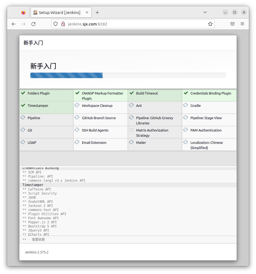Close the Setup Wizard tab
256x274 pixels.
[x=87, y=12]
